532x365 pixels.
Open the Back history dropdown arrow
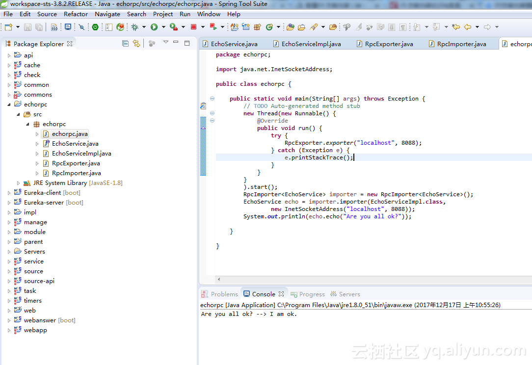(477, 27)
